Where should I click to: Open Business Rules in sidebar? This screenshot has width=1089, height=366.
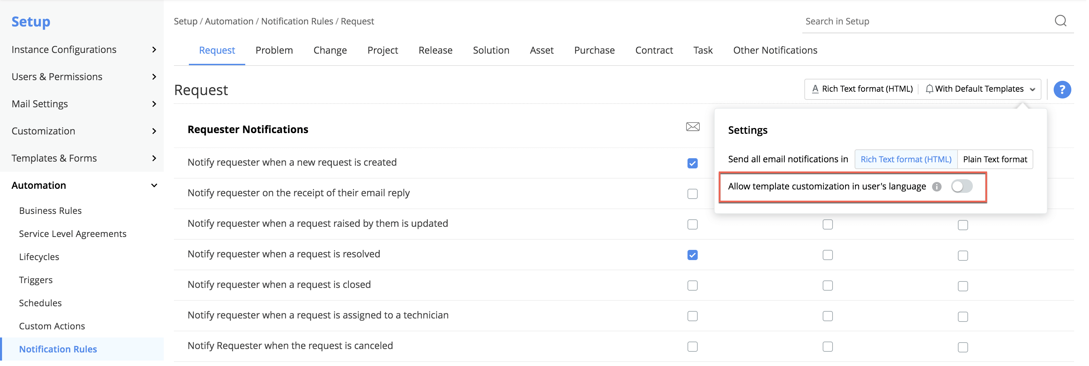tap(50, 211)
